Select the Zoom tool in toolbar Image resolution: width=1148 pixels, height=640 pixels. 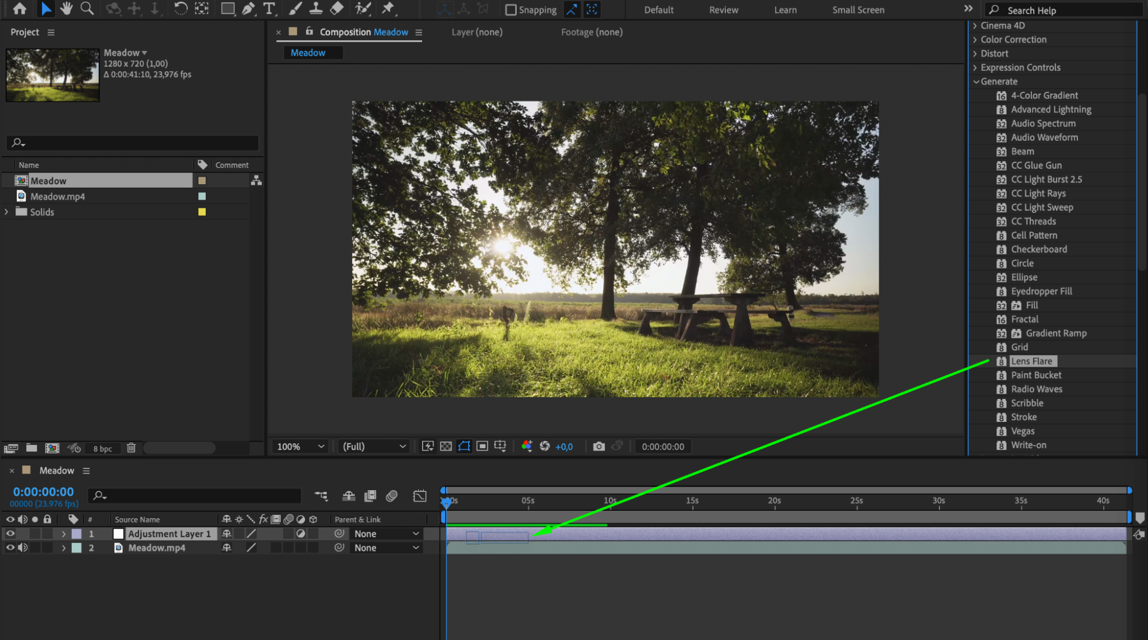click(87, 9)
